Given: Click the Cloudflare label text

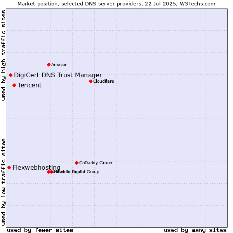Looking at the screenshot, I should 104,81.
